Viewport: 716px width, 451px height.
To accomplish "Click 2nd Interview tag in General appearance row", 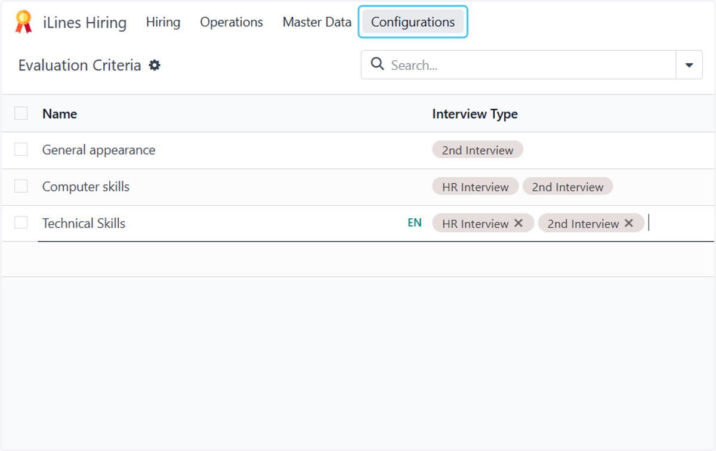I will (477, 150).
